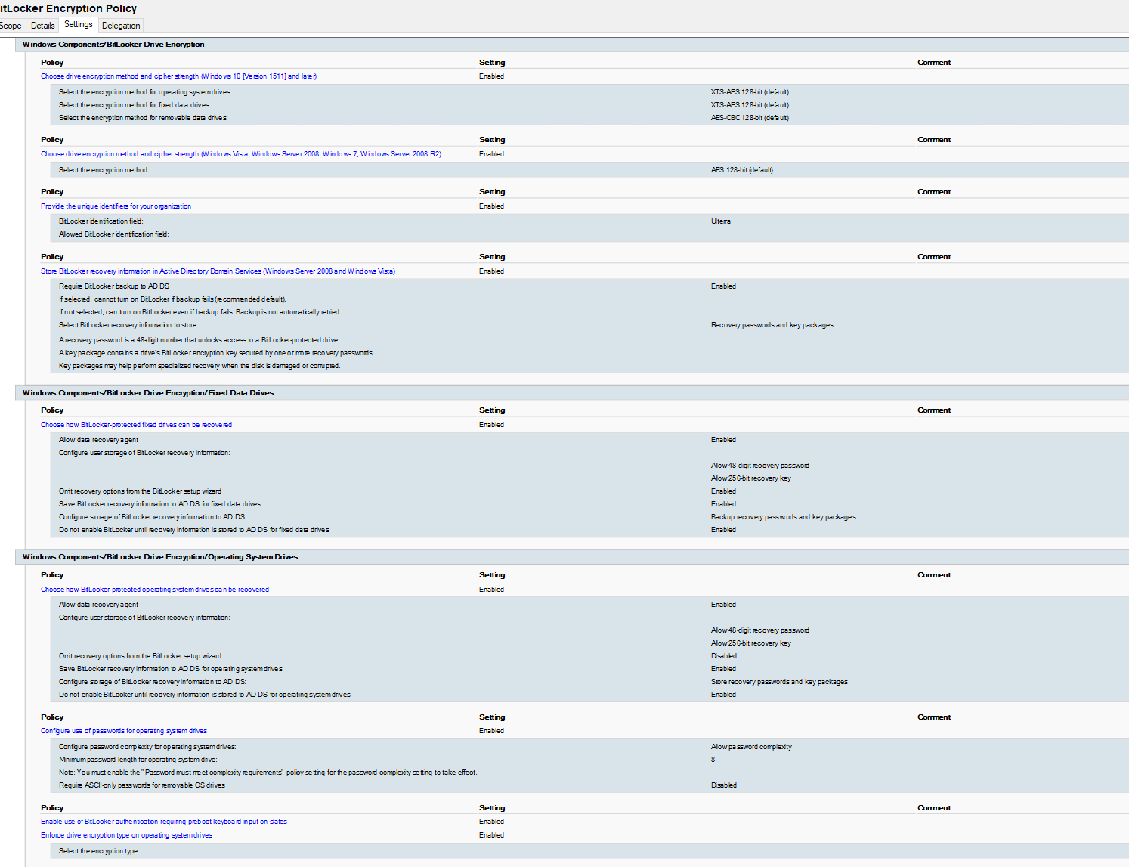Open 'Choose how BitLocker-protected fixed drives can be recovered'
This screenshot has height=867, width=1129.
click(x=136, y=425)
